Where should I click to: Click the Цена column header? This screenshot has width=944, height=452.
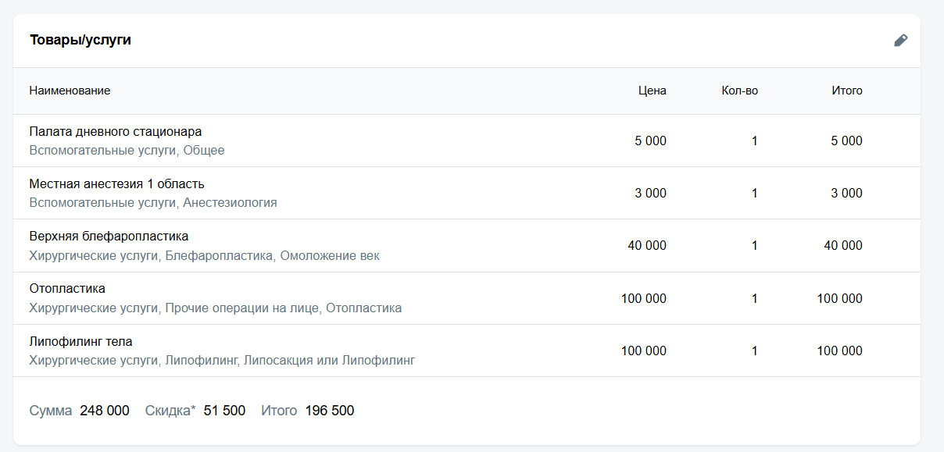tap(652, 91)
